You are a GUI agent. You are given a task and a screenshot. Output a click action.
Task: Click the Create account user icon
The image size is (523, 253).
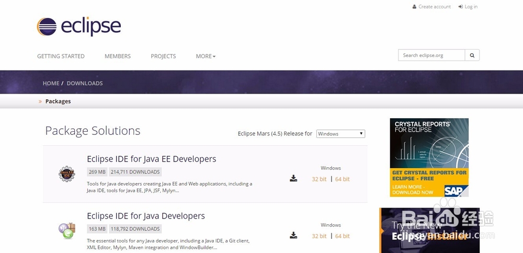(x=415, y=7)
